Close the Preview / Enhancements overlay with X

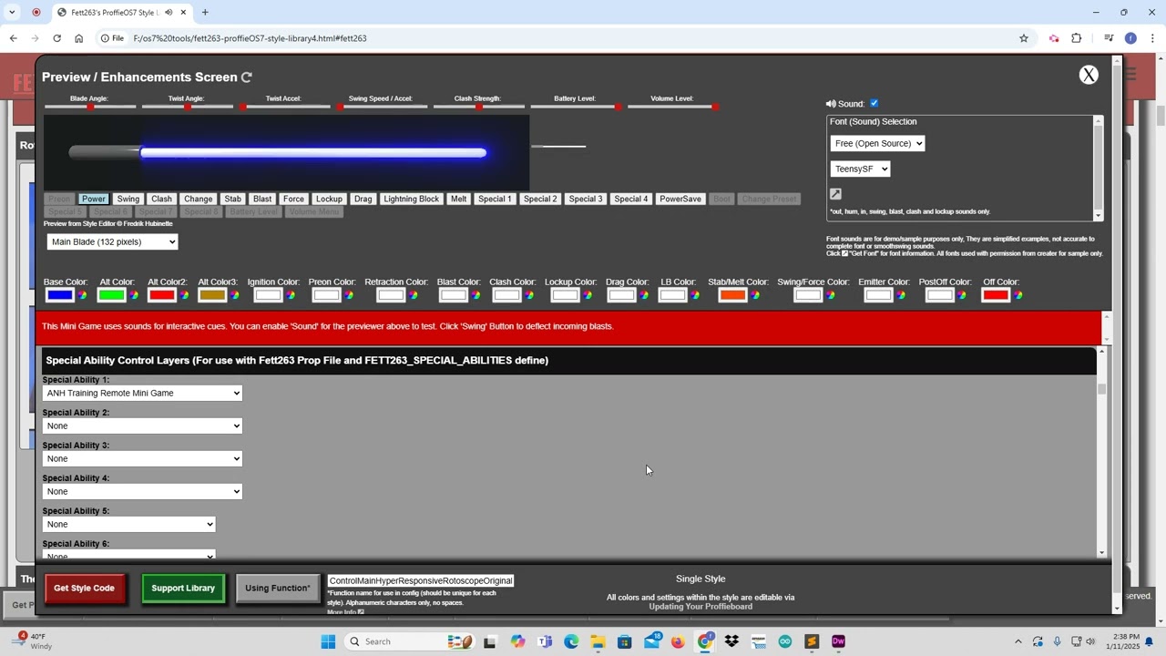coord(1089,75)
